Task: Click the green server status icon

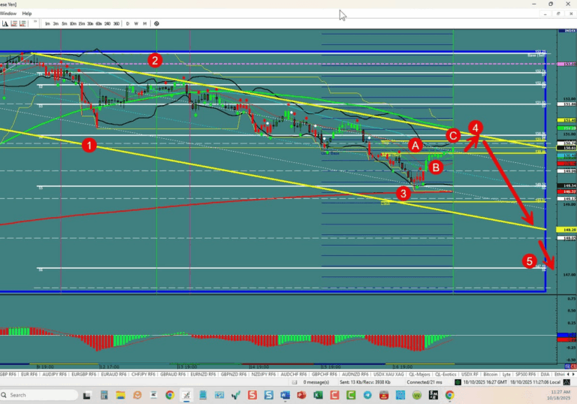Action: pyautogui.click(x=458, y=382)
